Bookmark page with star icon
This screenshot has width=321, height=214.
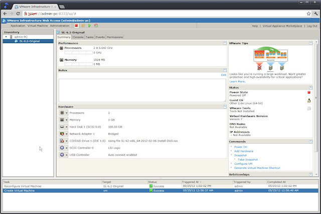coord(309,14)
